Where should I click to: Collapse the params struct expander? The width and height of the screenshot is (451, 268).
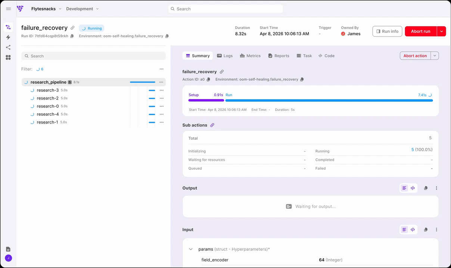(x=191, y=249)
